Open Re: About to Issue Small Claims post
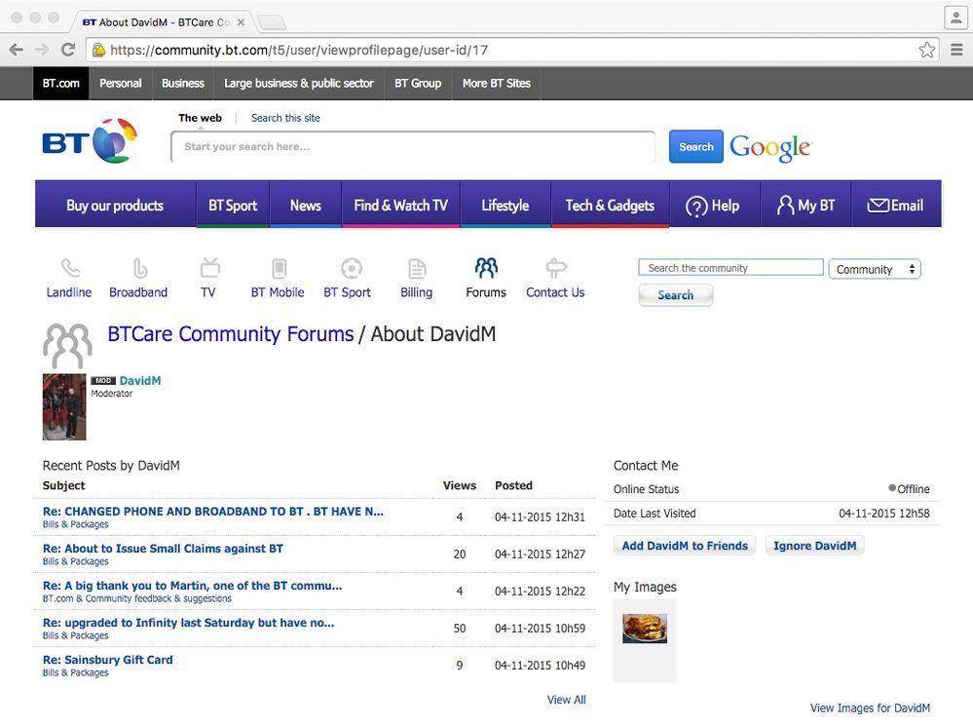The height and width of the screenshot is (726, 973). pyautogui.click(x=163, y=549)
